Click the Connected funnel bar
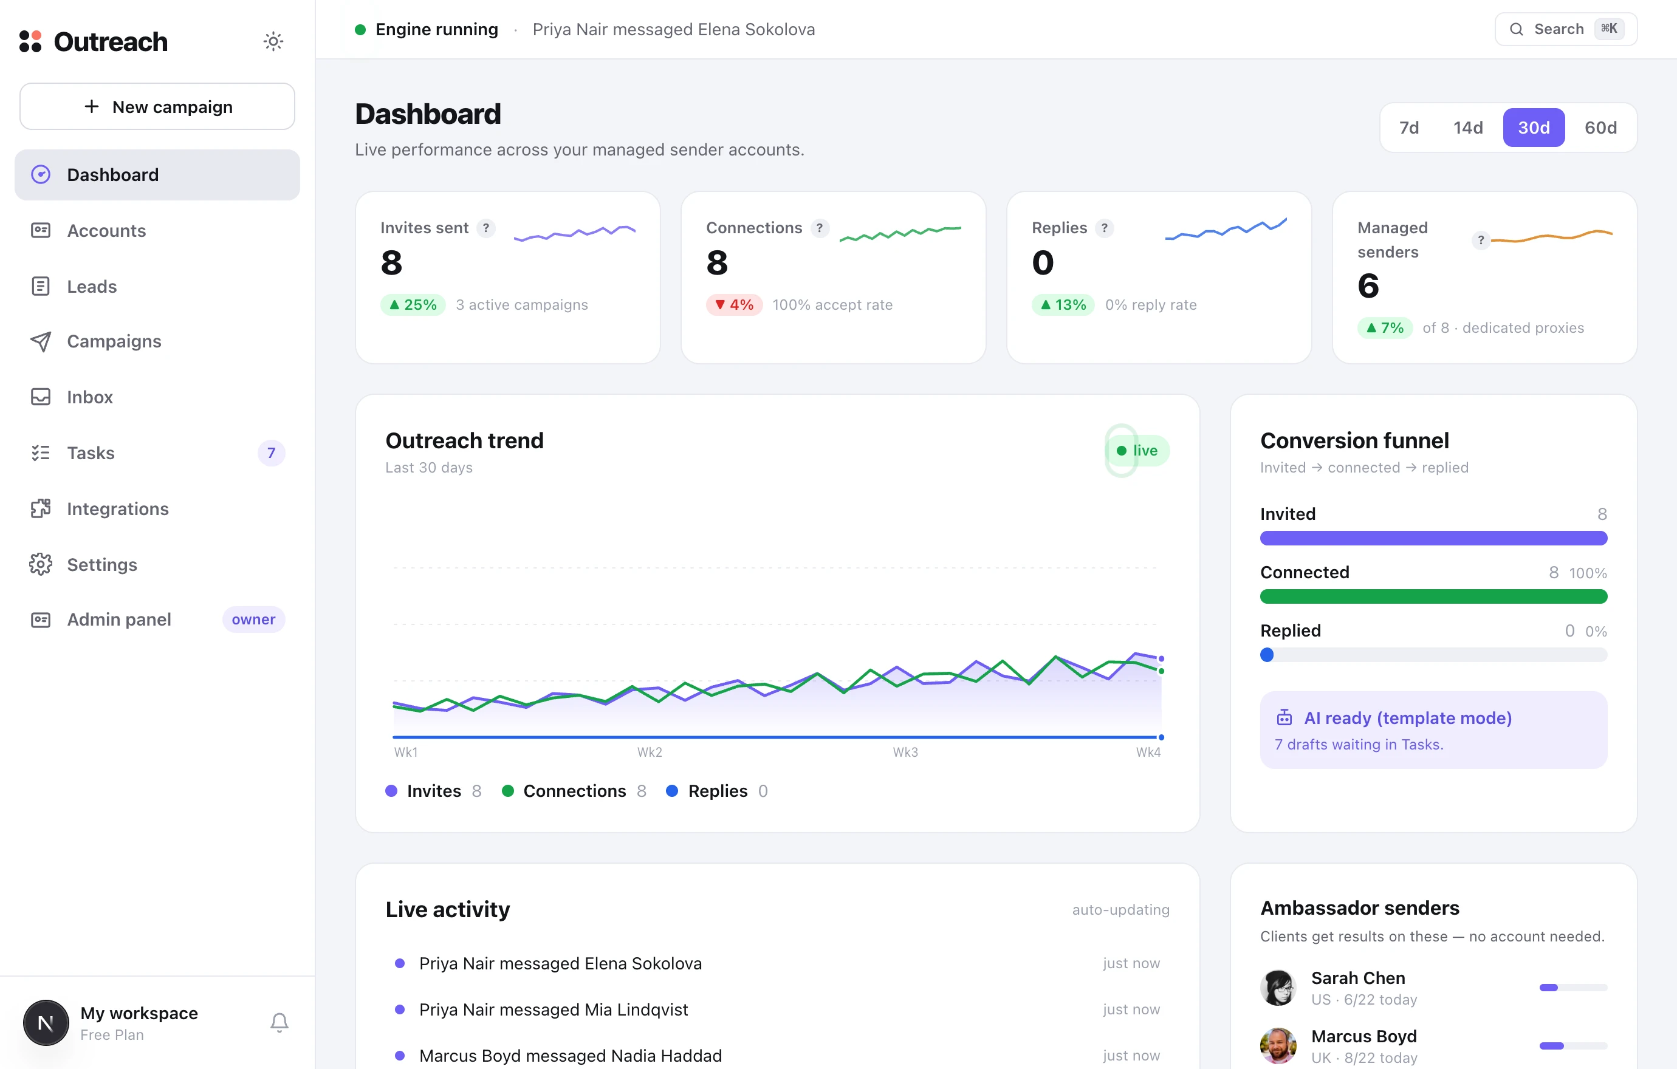The image size is (1677, 1069). tap(1433, 596)
